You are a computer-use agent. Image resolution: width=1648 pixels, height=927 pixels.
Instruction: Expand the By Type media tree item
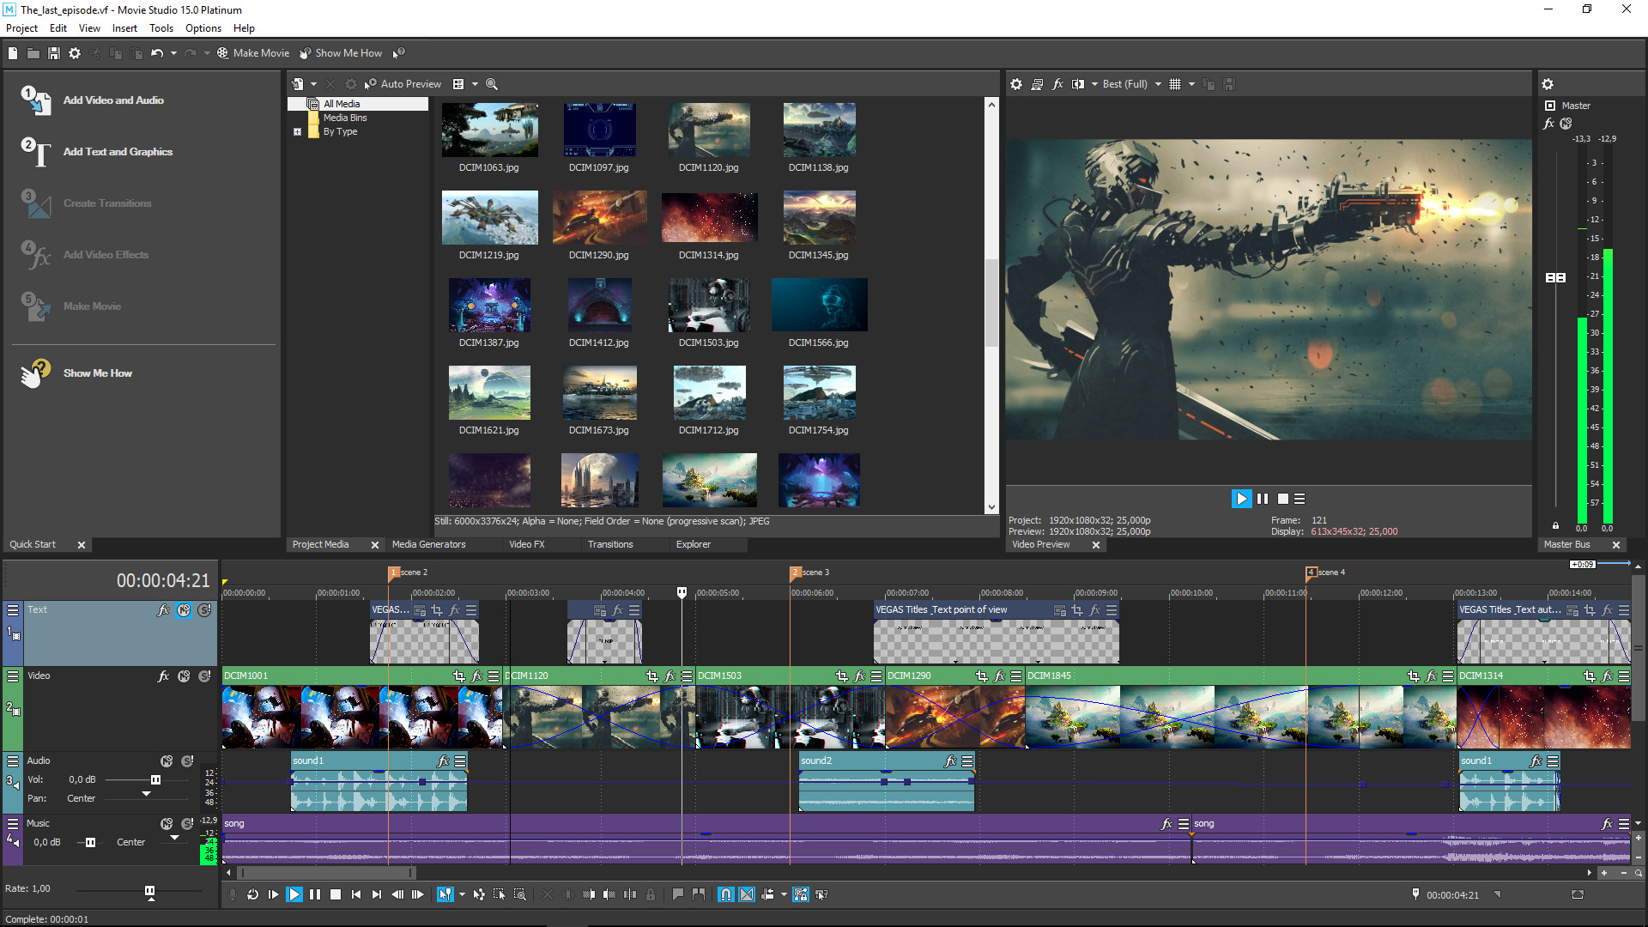point(298,131)
